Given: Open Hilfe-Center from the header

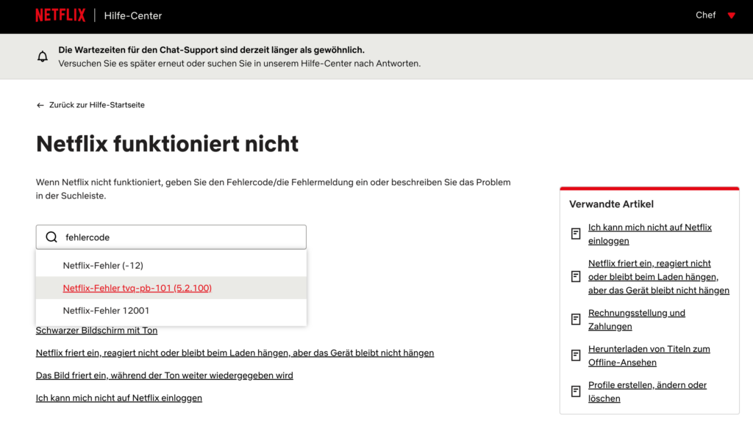Looking at the screenshot, I should tap(133, 15).
